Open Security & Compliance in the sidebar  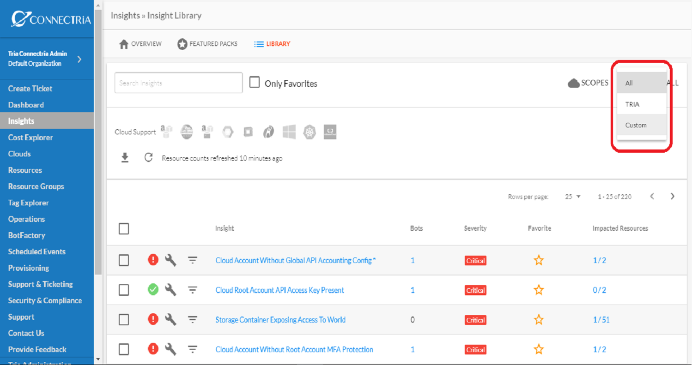[45, 300]
